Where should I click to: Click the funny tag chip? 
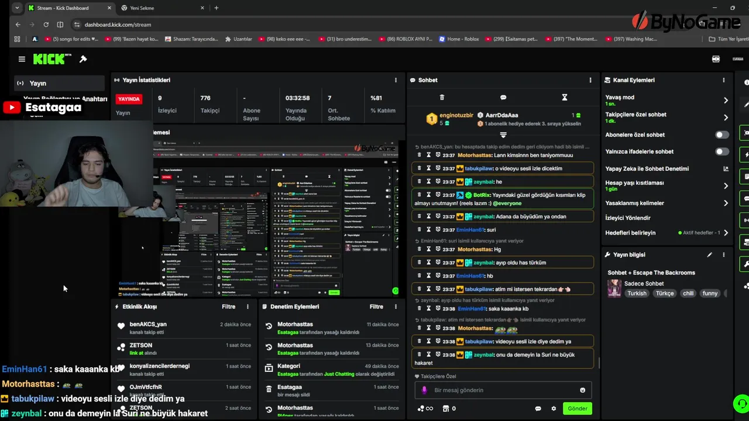pyautogui.click(x=710, y=294)
